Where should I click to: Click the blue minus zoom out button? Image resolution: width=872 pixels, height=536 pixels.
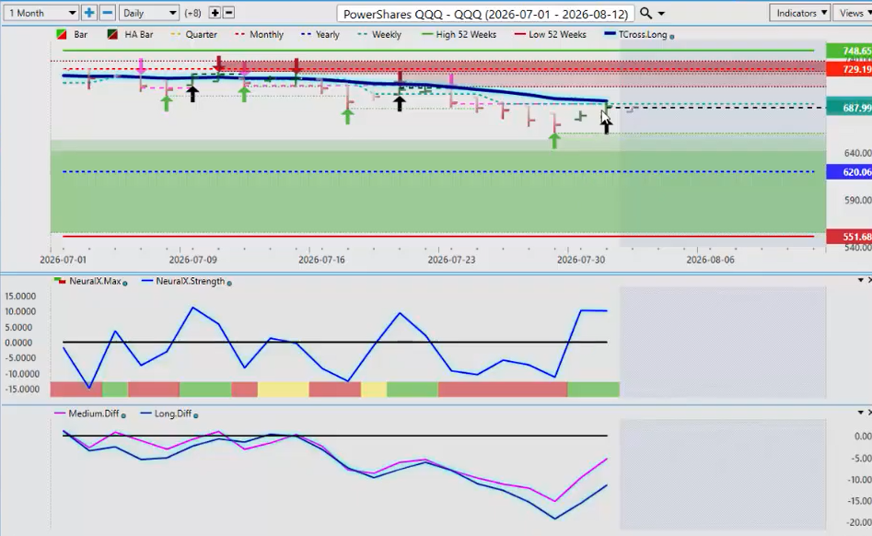coord(108,13)
